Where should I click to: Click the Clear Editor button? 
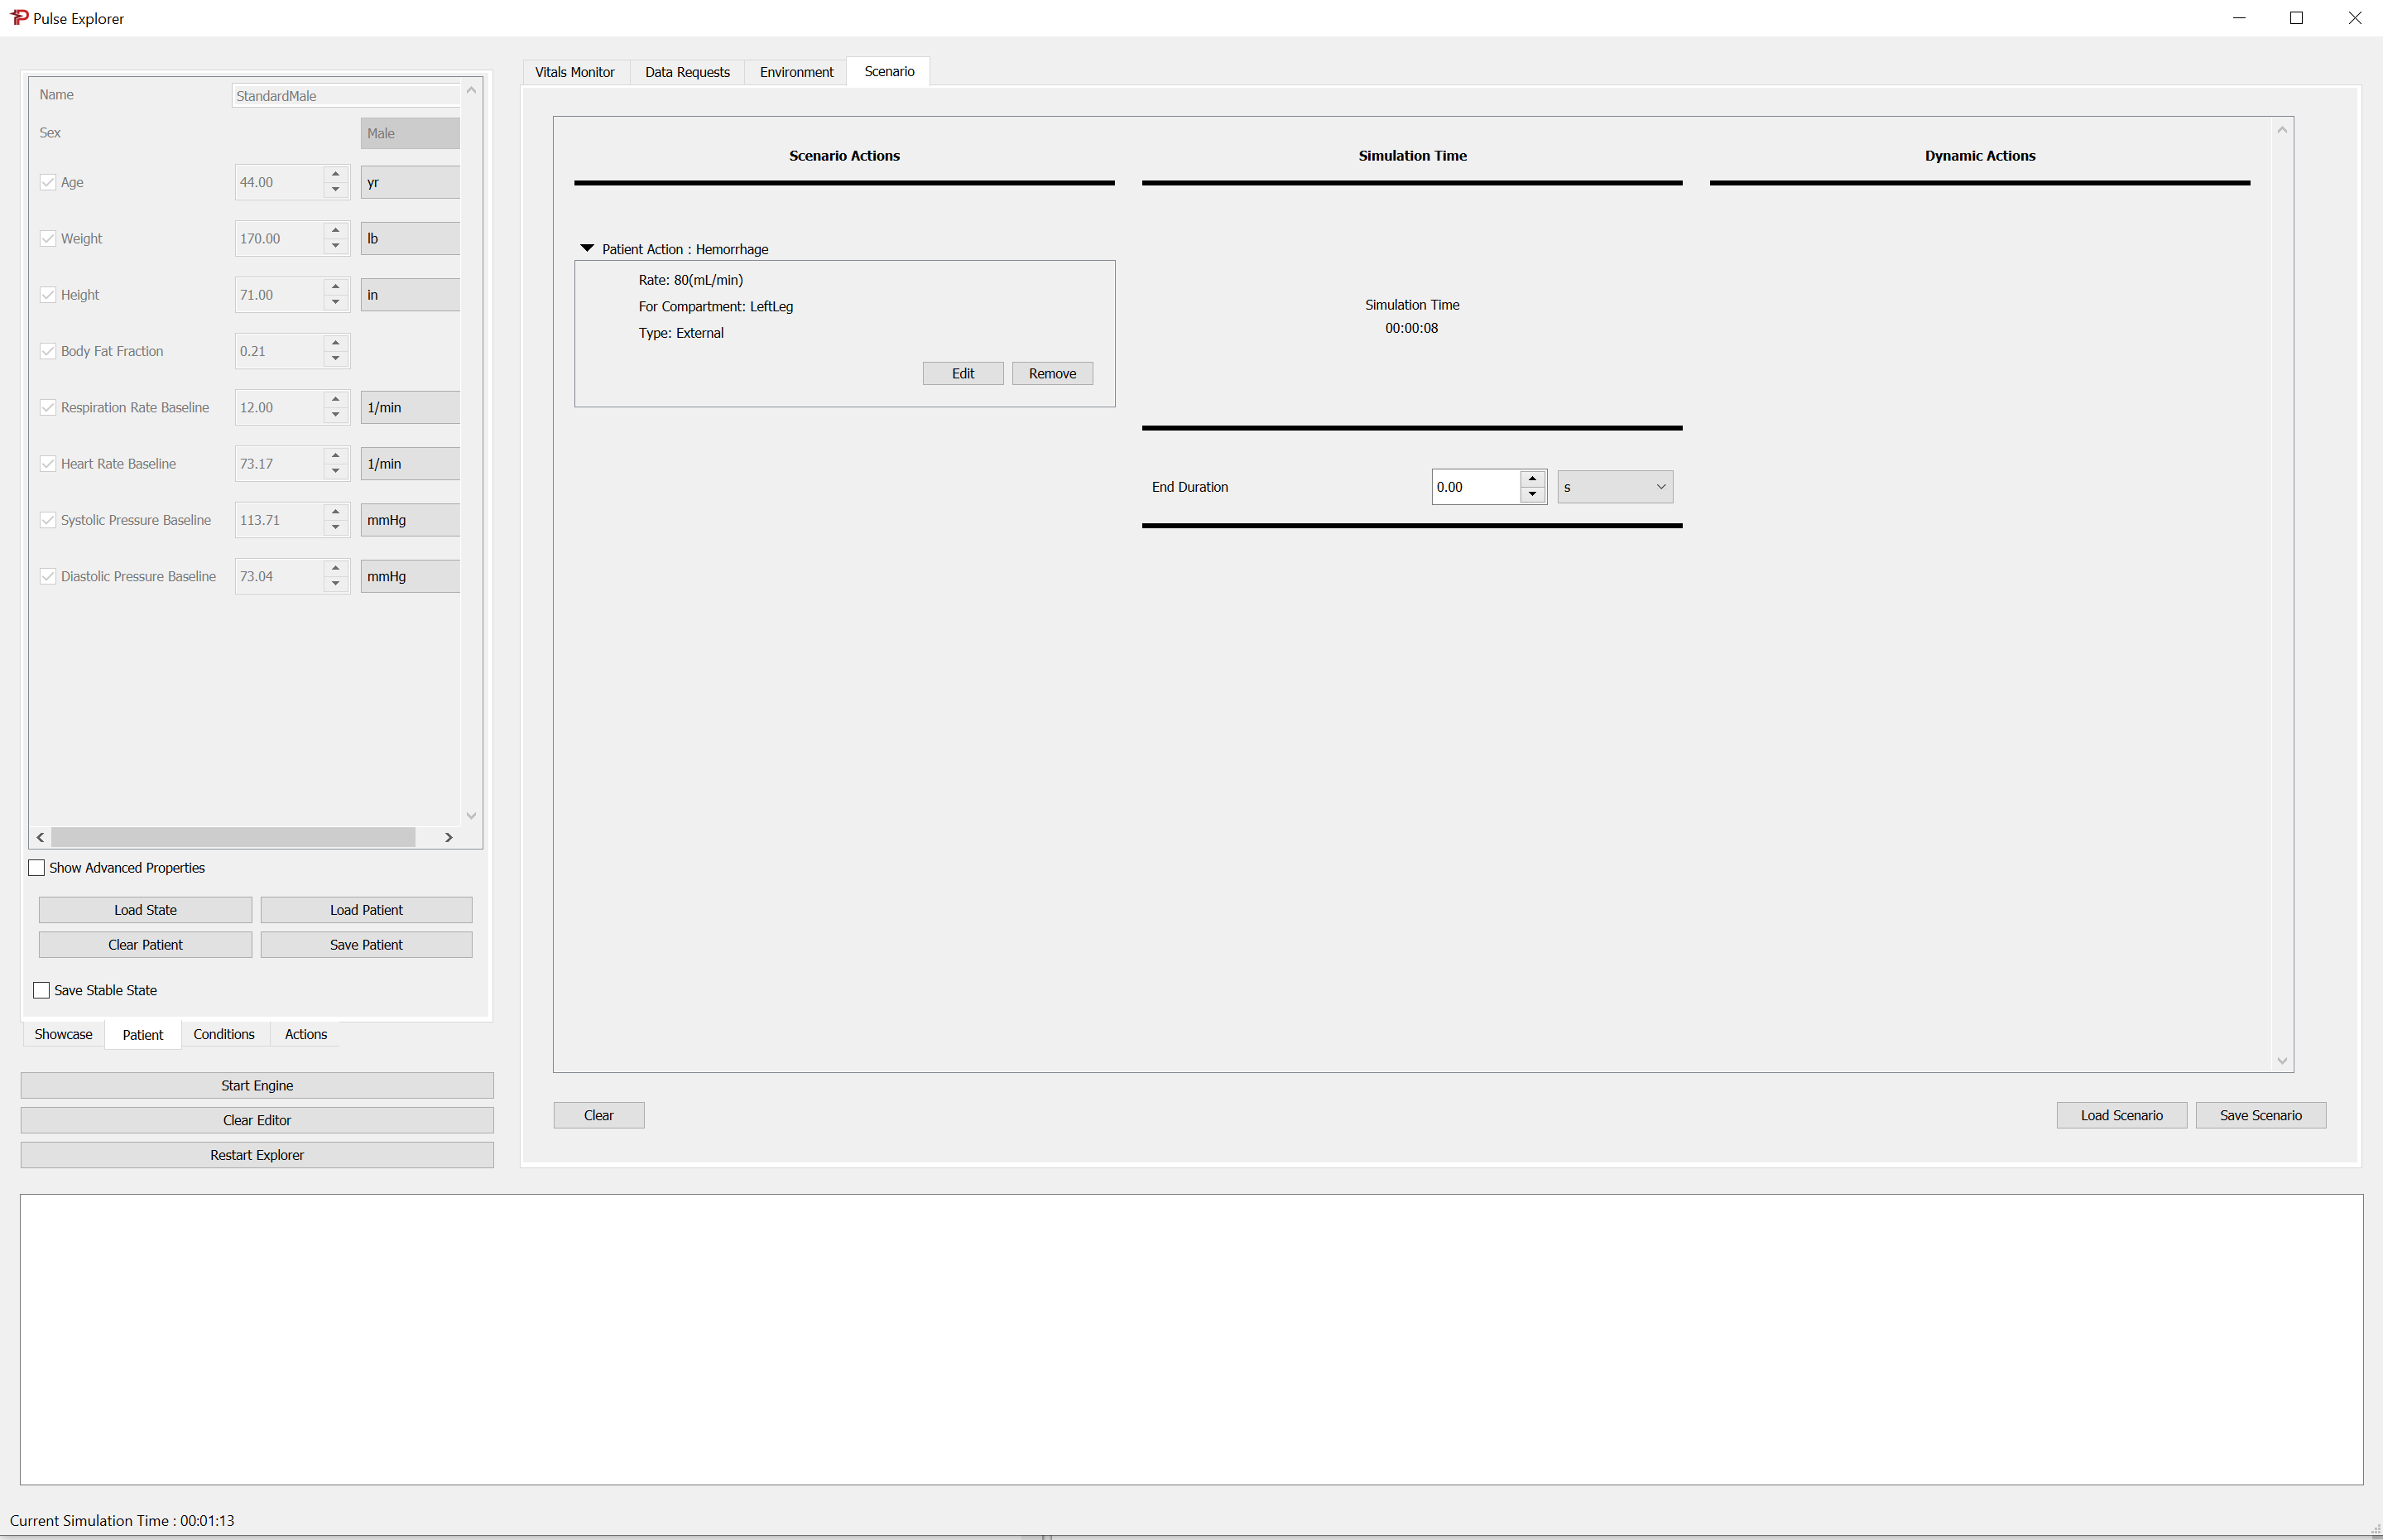(257, 1120)
